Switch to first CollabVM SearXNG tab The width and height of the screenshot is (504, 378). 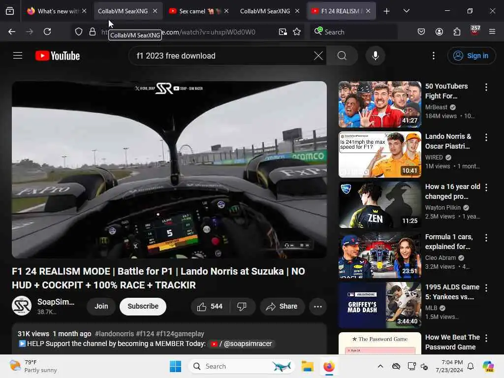pyautogui.click(x=128, y=11)
